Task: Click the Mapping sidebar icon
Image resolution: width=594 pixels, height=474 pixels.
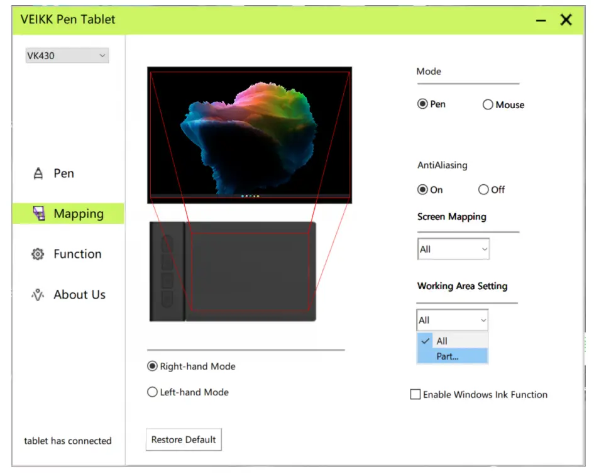Action: 38,213
